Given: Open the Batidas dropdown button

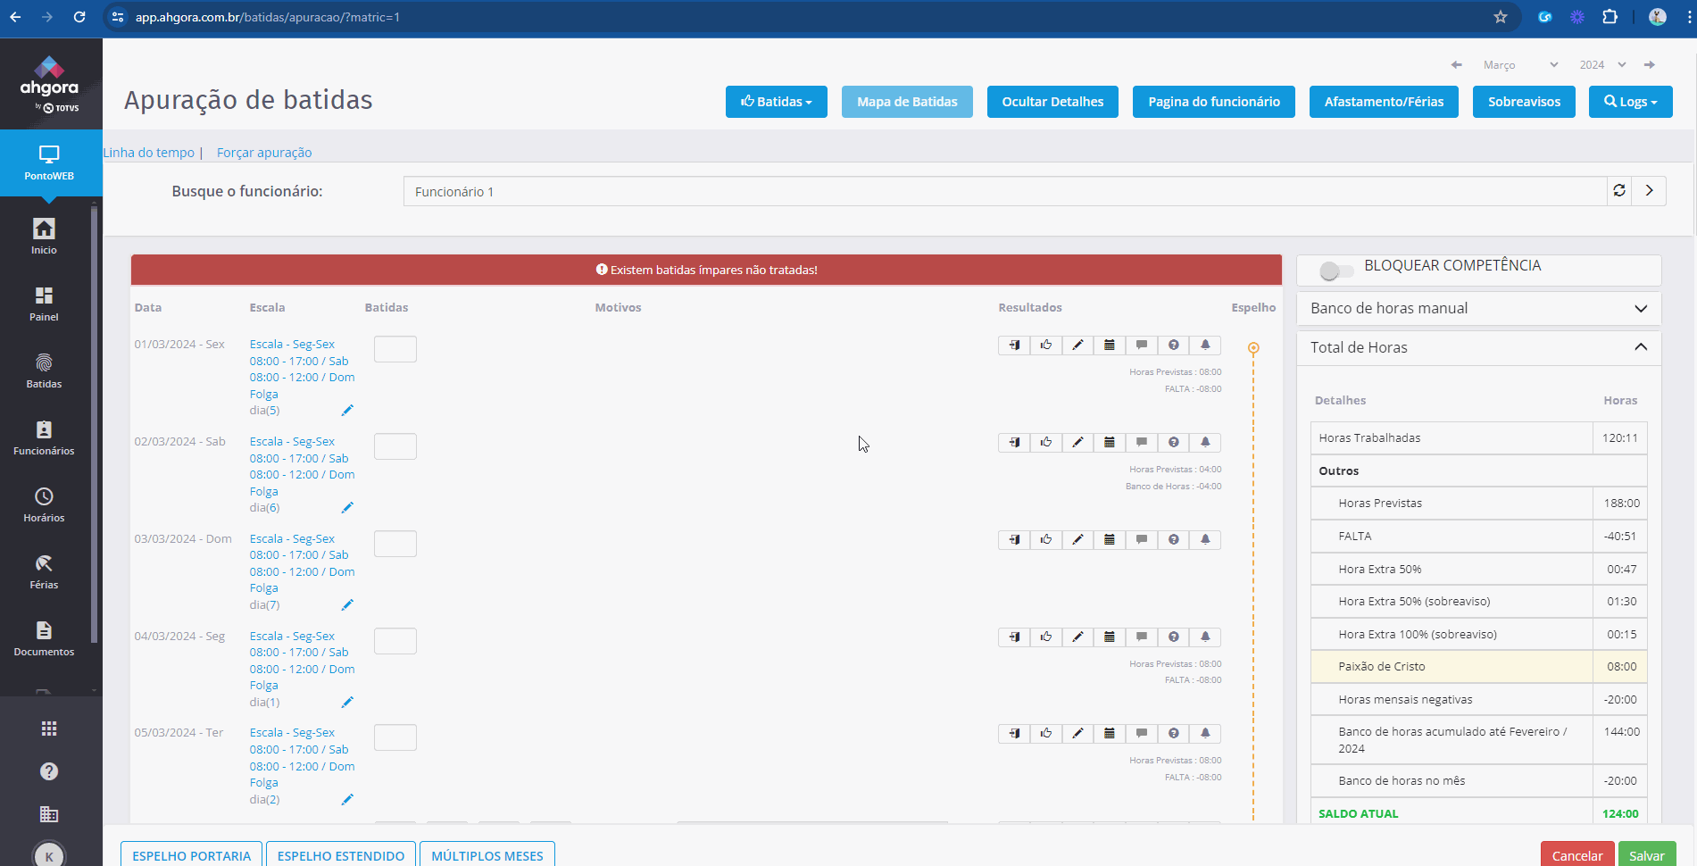Looking at the screenshot, I should [777, 102].
